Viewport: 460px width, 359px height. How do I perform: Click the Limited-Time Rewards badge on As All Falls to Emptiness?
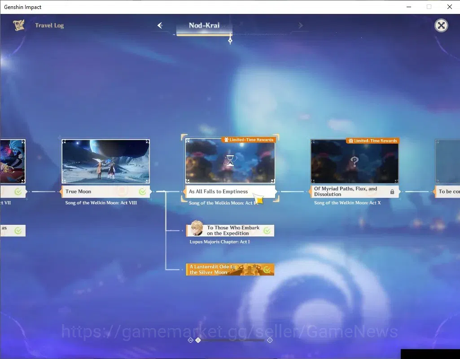coord(248,140)
